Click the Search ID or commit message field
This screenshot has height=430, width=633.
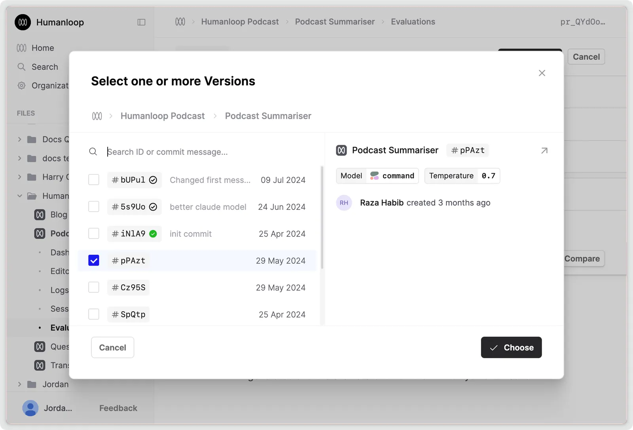click(206, 152)
